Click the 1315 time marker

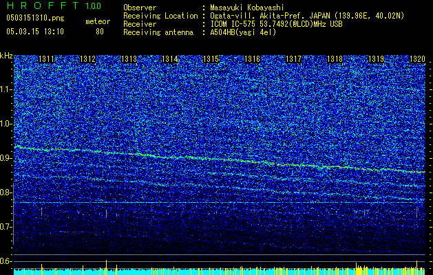211,59
